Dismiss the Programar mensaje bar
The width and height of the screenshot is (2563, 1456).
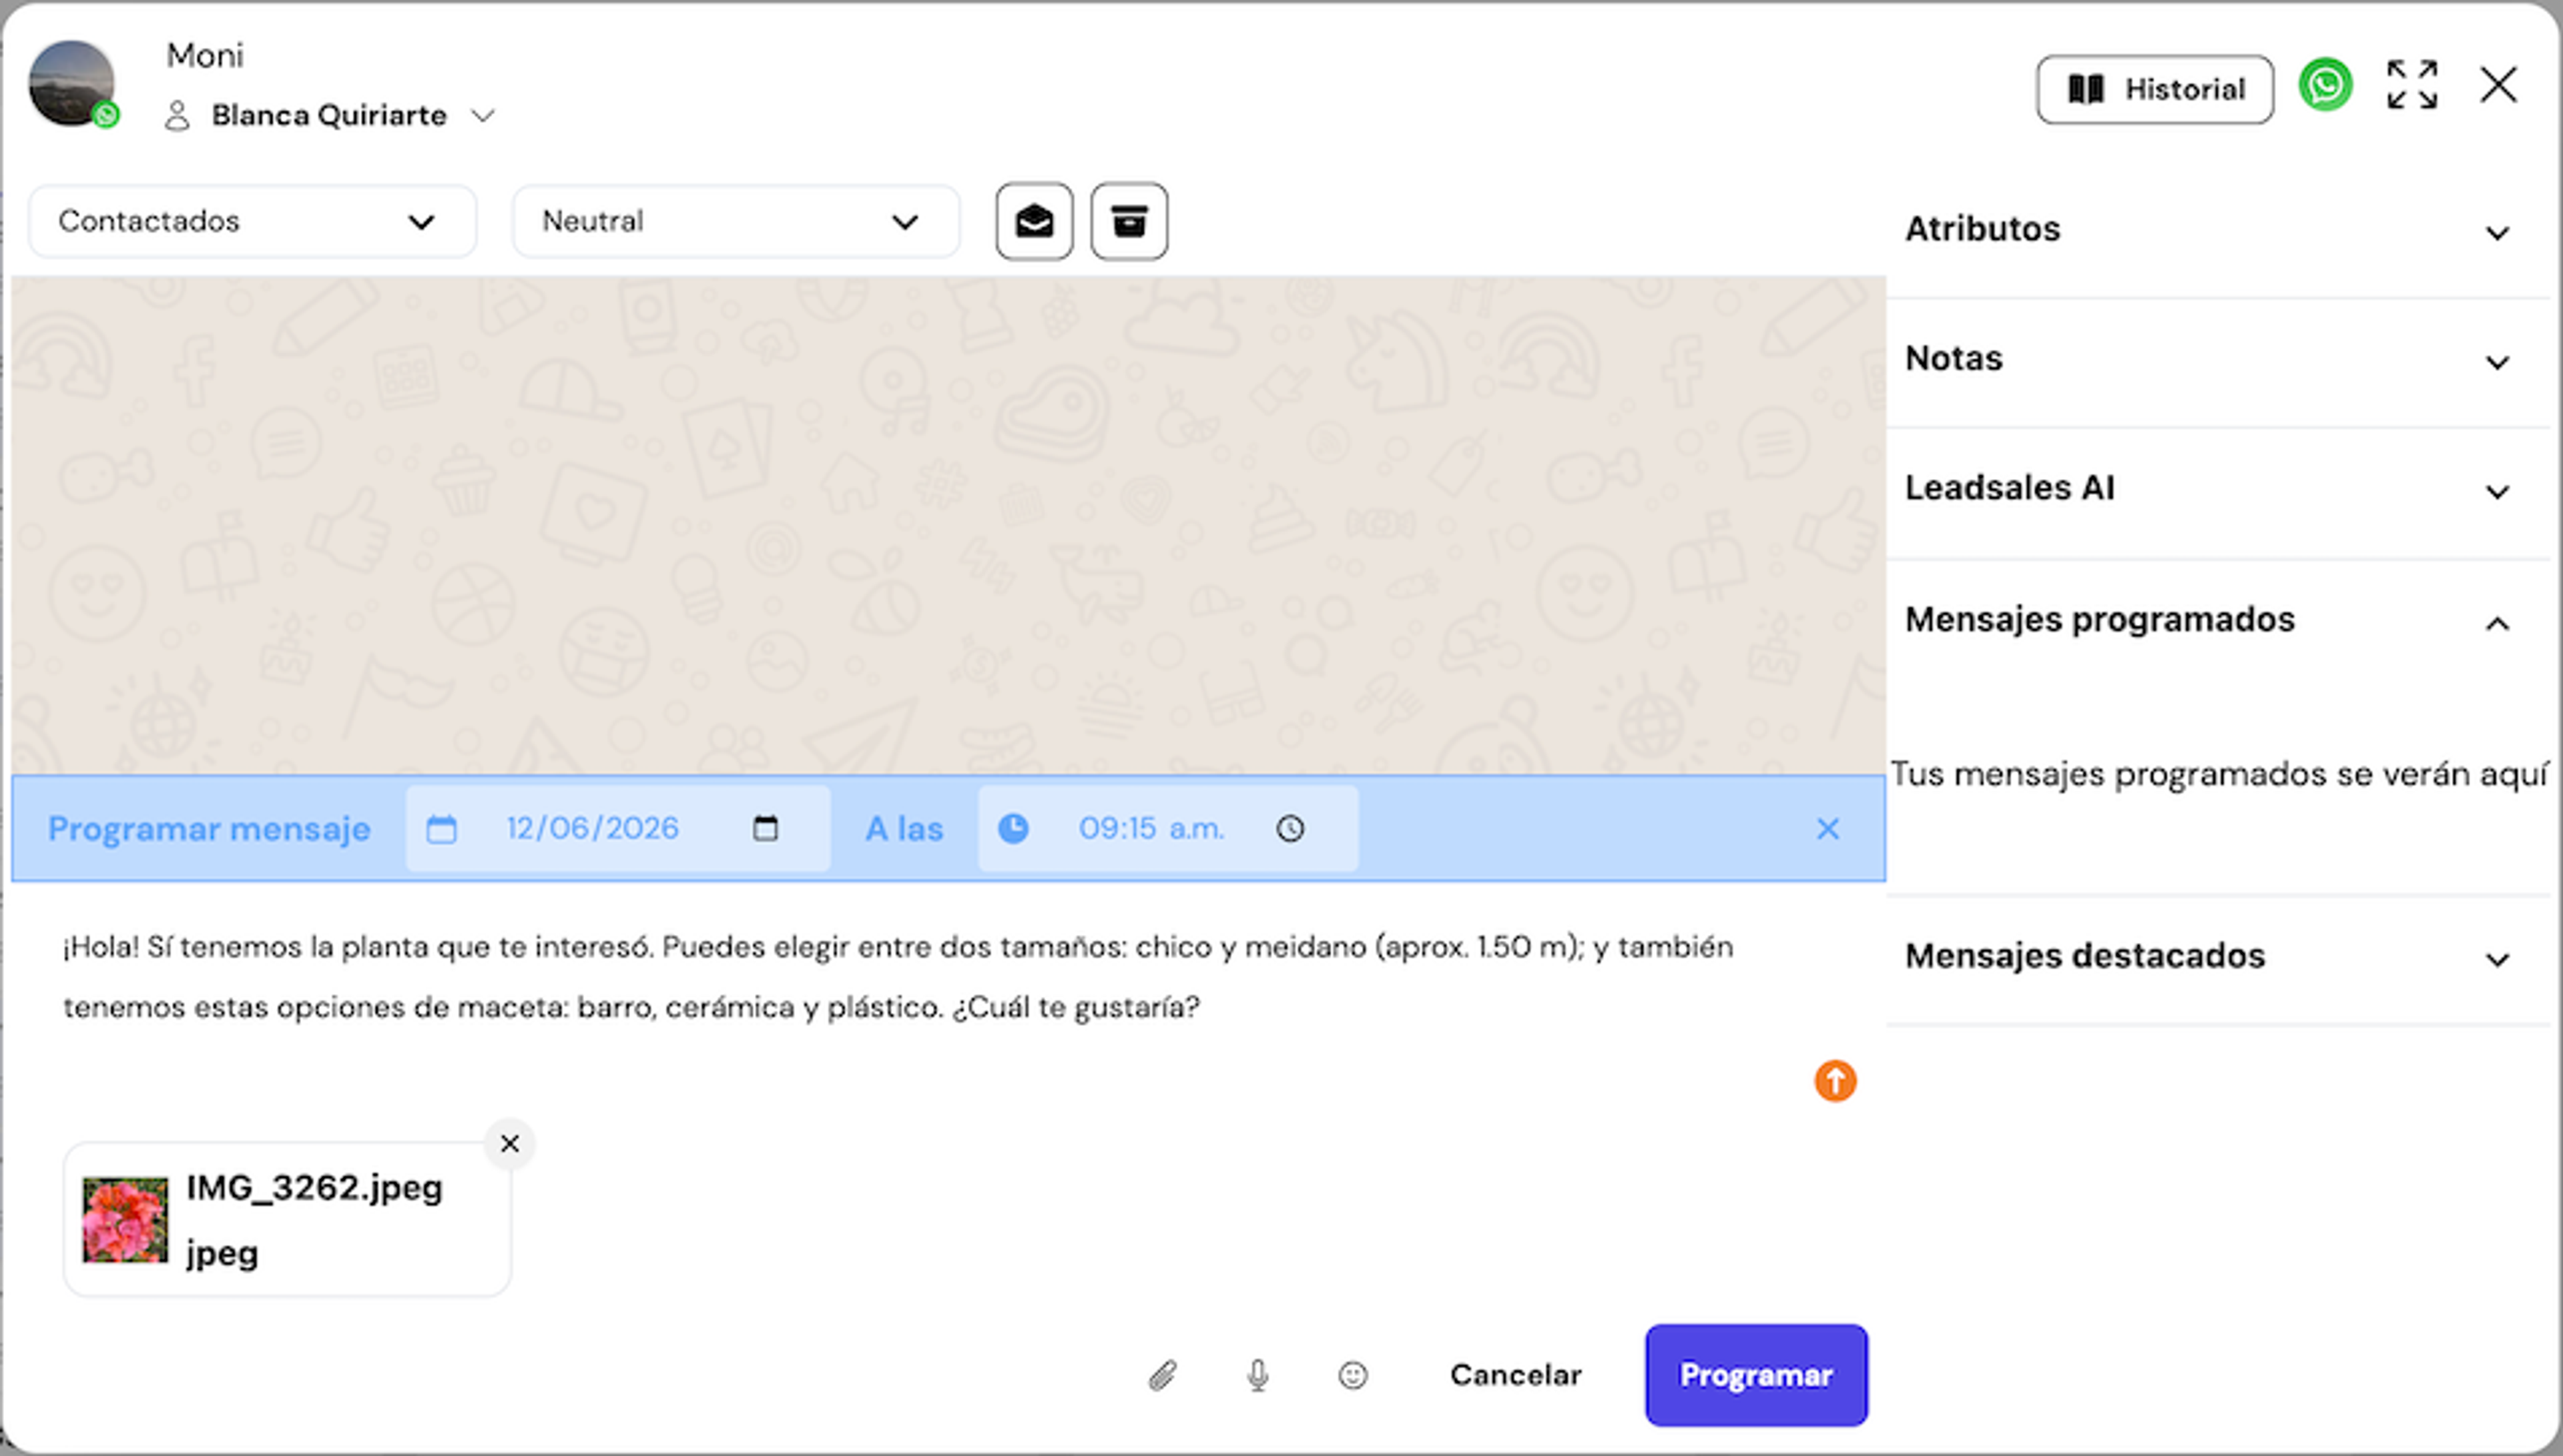pyautogui.click(x=1827, y=829)
